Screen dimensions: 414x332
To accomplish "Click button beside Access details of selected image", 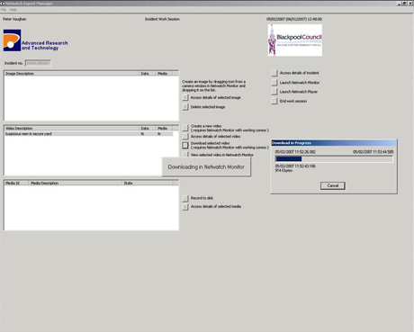I will [x=185, y=97].
